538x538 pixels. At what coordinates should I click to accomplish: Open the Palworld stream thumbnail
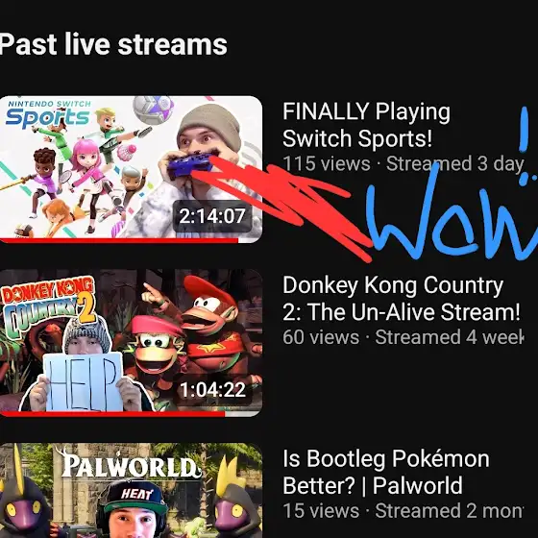(x=131, y=491)
